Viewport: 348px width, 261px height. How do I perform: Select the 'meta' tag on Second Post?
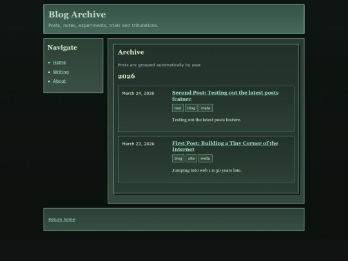pyautogui.click(x=206, y=108)
